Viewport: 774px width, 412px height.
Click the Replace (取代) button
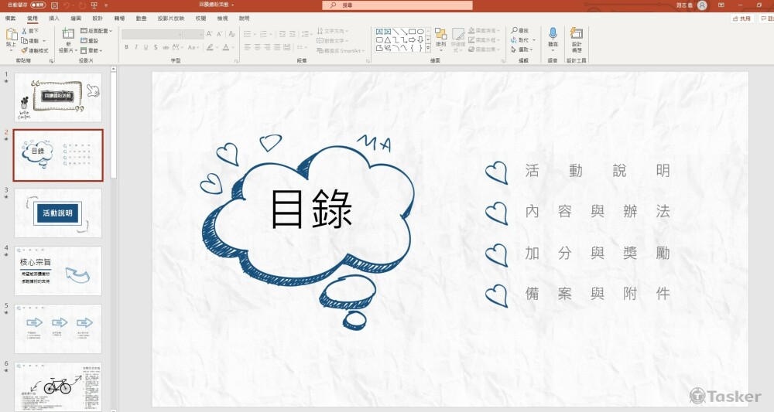coord(520,40)
